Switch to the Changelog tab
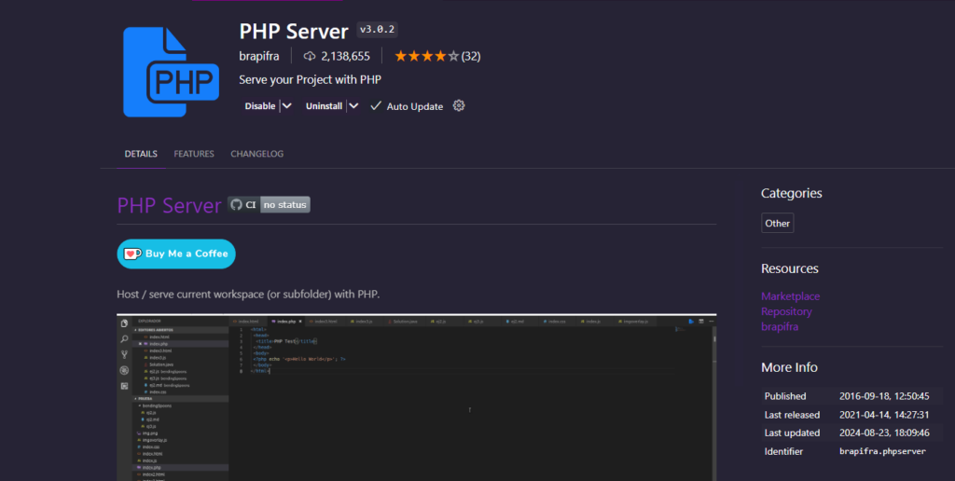The width and height of the screenshot is (955, 481). click(x=256, y=154)
